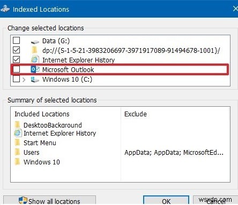Click the Windows 10 folder icon in the summary
This screenshot has width=238, height=205.
[x=17, y=162]
